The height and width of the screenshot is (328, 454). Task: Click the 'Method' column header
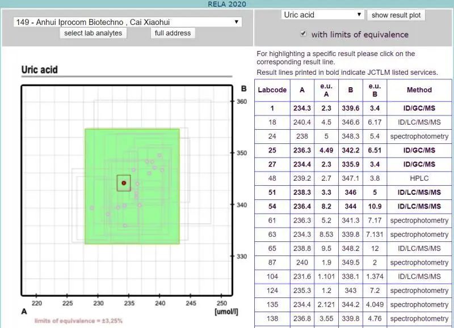click(x=419, y=90)
